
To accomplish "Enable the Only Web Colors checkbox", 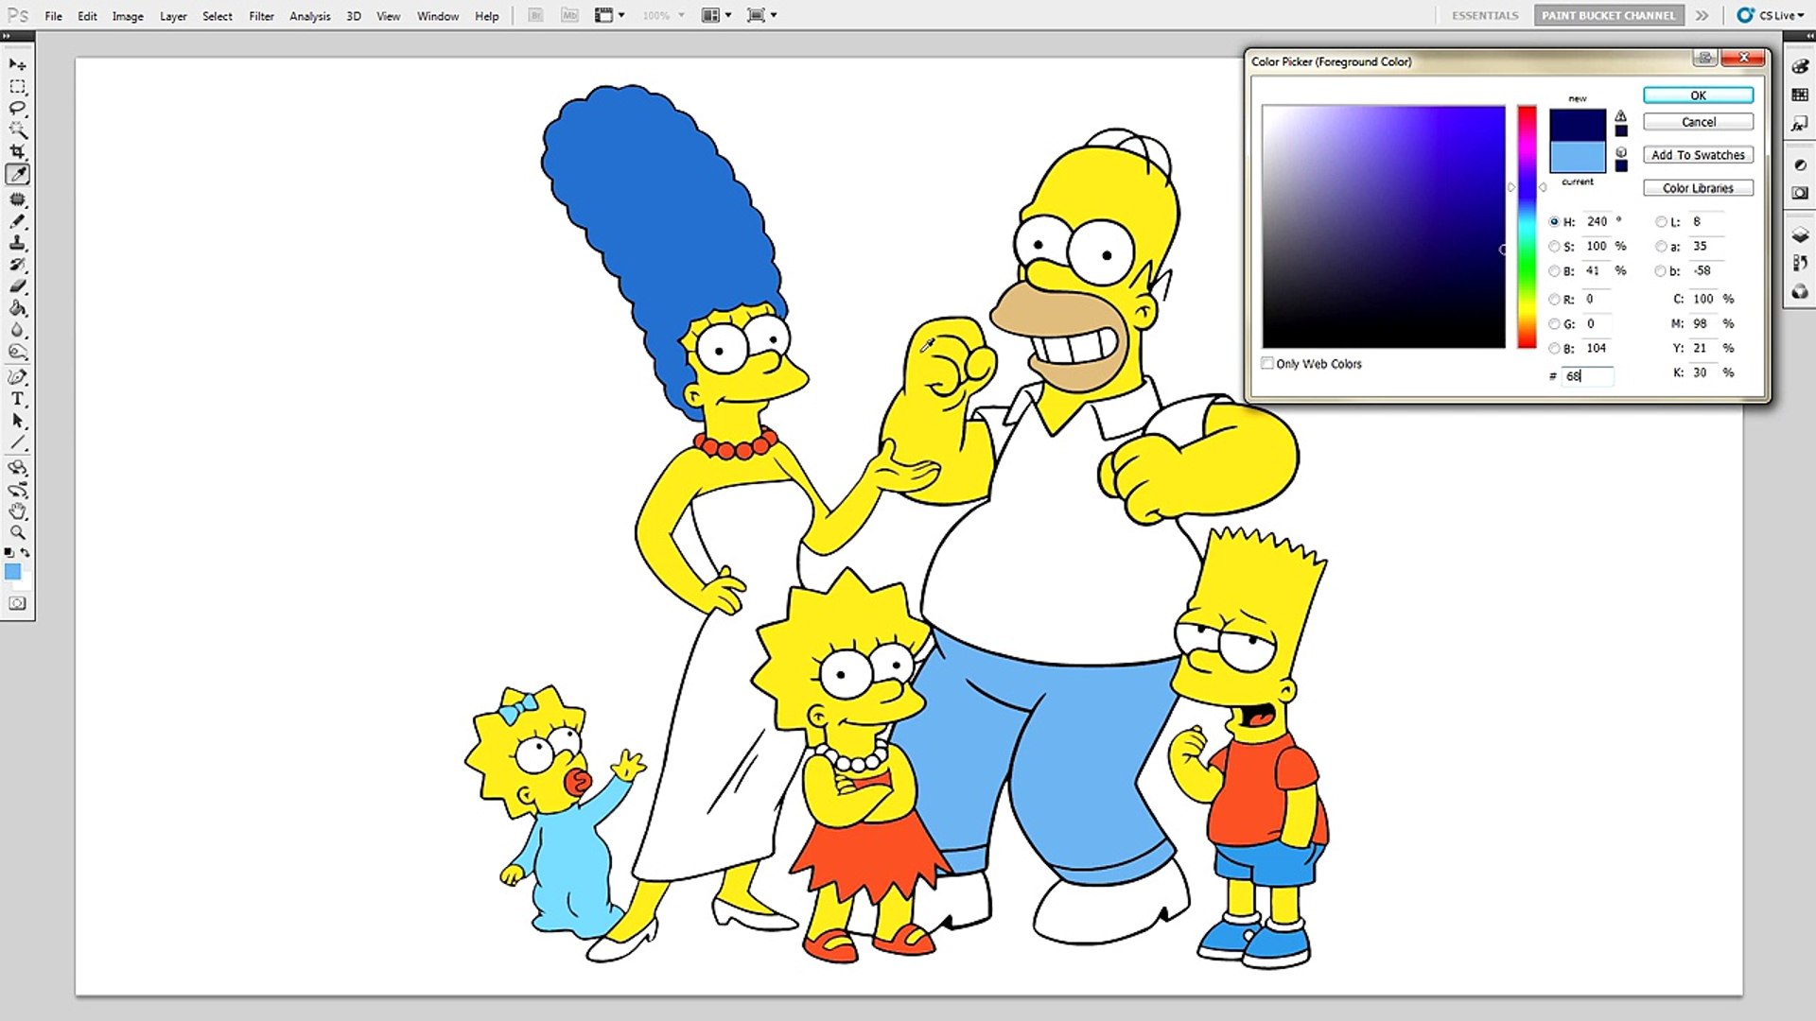I will (x=1267, y=363).
